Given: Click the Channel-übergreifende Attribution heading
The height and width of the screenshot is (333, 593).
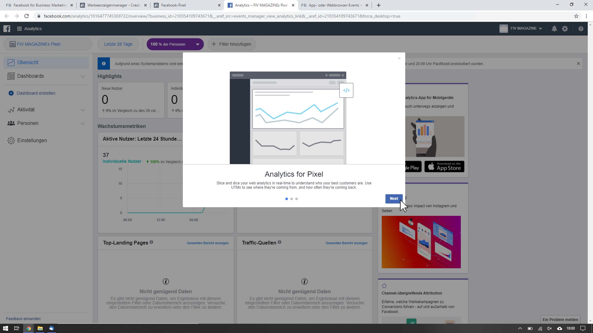Looking at the screenshot, I should point(412,293).
